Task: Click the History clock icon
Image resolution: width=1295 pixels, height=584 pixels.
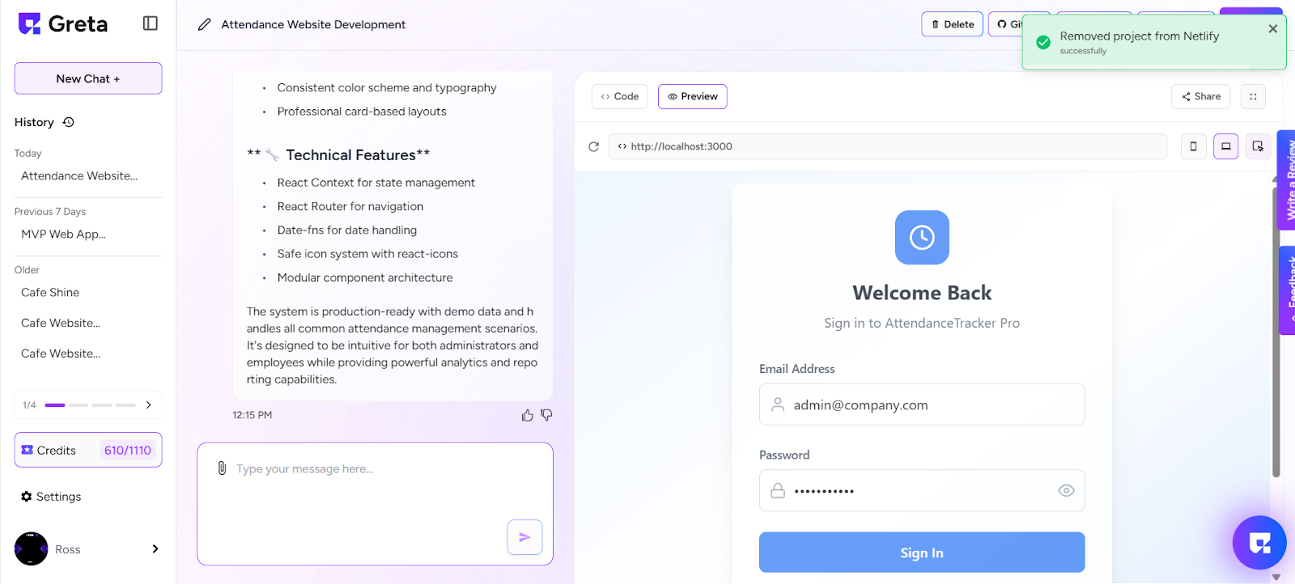Action: click(69, 122)
